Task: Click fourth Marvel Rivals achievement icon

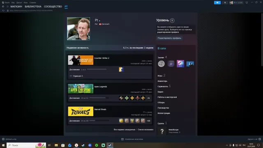Action: [x=138, y=120]
